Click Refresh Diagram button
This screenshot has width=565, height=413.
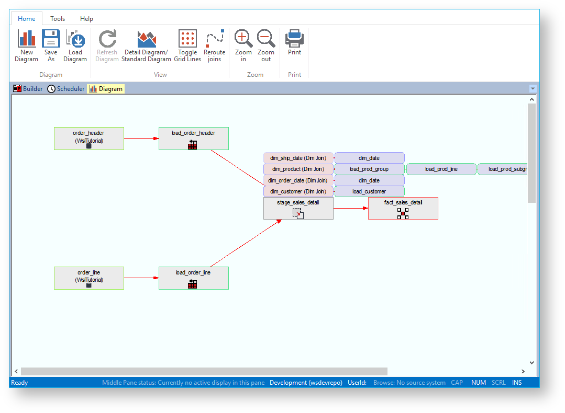107,45
